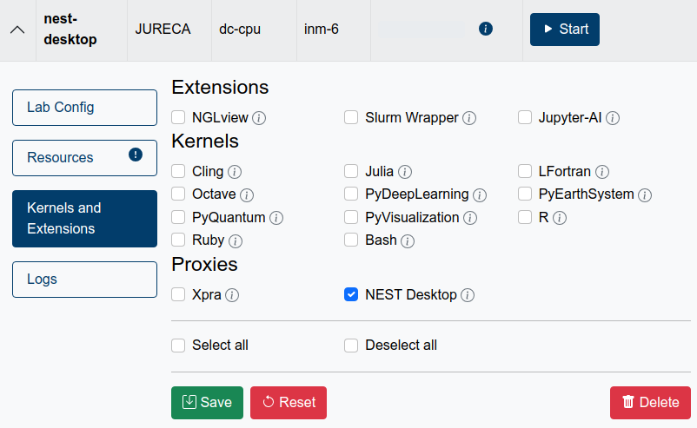This screenshot has height=428, width=697.
Task: Enable the NGLview extension checkbox
Action: point(178,118)
